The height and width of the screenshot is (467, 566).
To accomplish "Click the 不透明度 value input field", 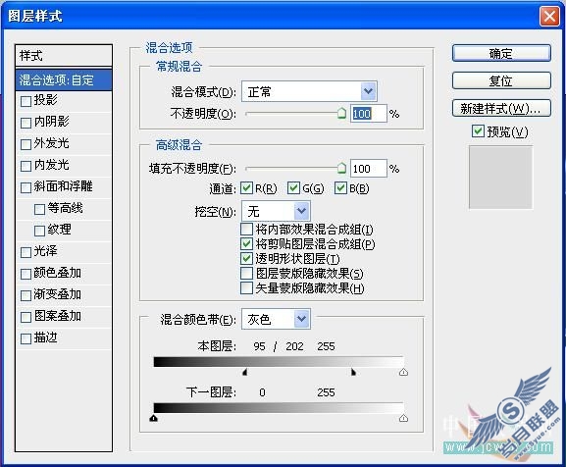I will coord(368,114).
